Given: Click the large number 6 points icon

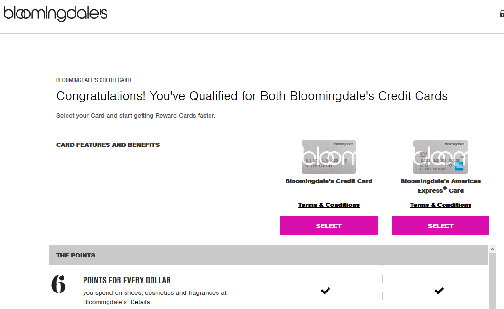Looking at the screenshot, I should click(59, 284).
